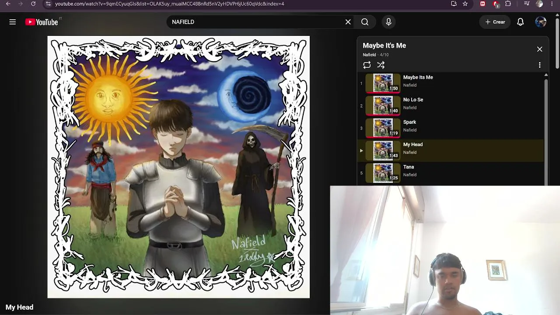Open the playlist more-options menu
Screen dimensions: 560x315
(539, 65)
